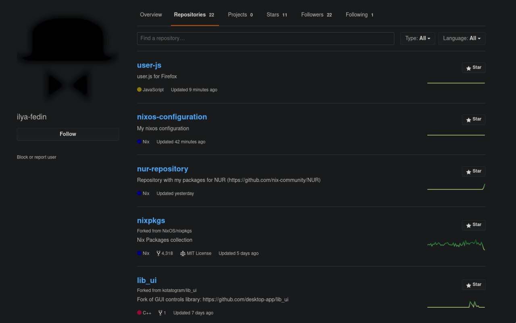
Task: Click 'Nix Packages collection' description
Action: (x=164, y=240)
